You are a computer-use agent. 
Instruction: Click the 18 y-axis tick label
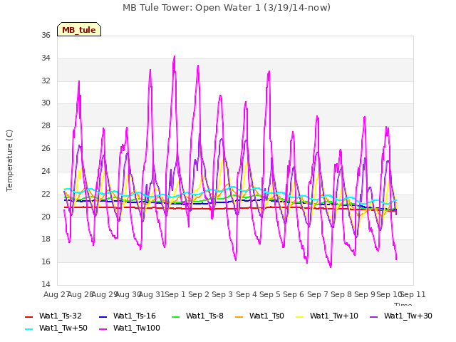tap(46, 239)
